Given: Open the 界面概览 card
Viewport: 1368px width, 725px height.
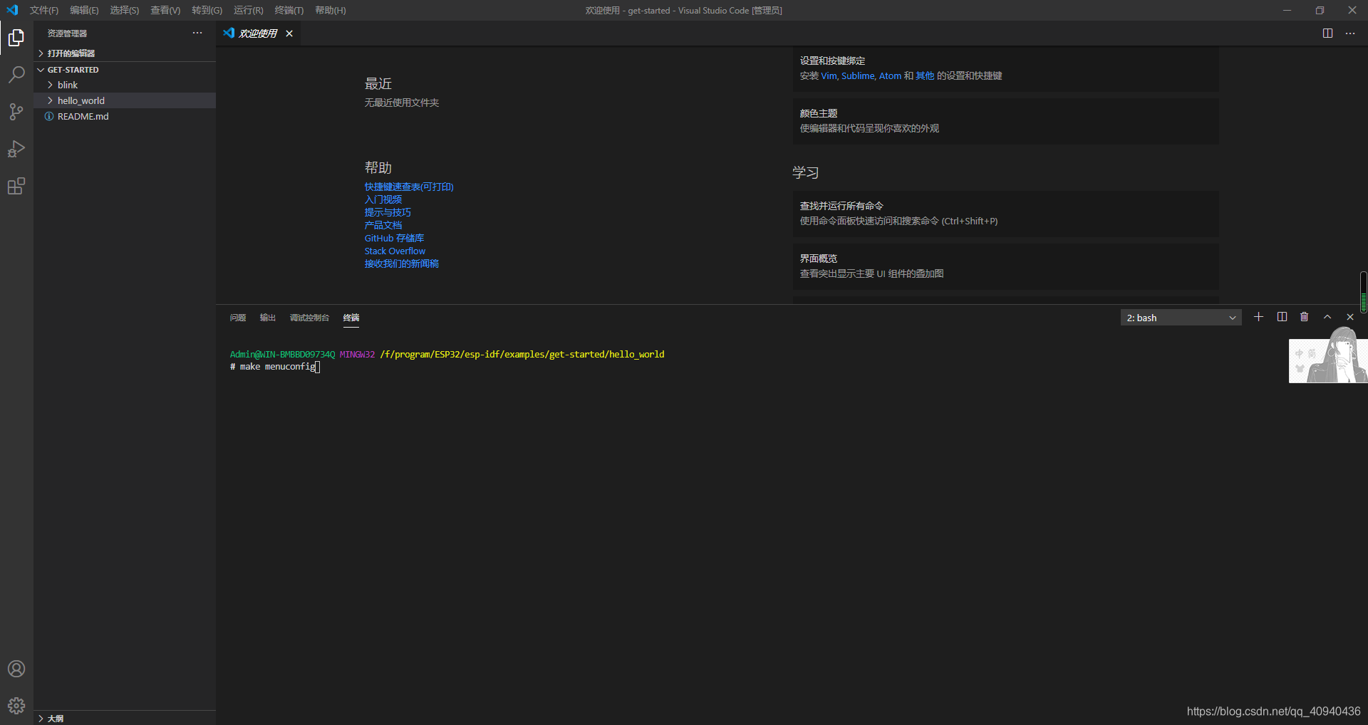Looking at the screenshot, I should pyautogui.click(x=1005, y=266).
